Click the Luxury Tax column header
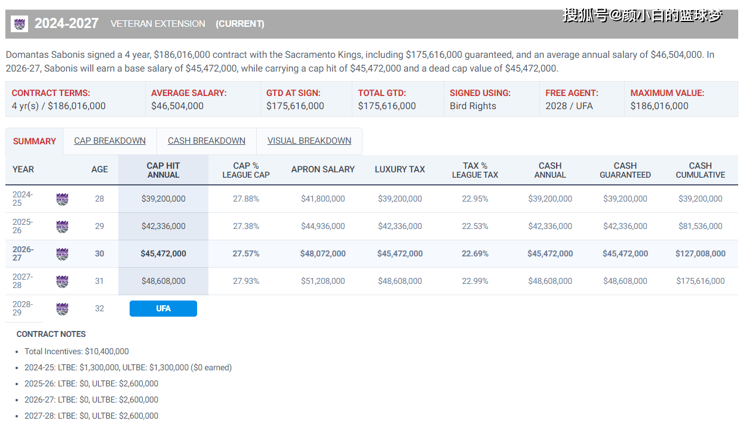The height and width of the screenshot is (421, 740). pos(400,169)
